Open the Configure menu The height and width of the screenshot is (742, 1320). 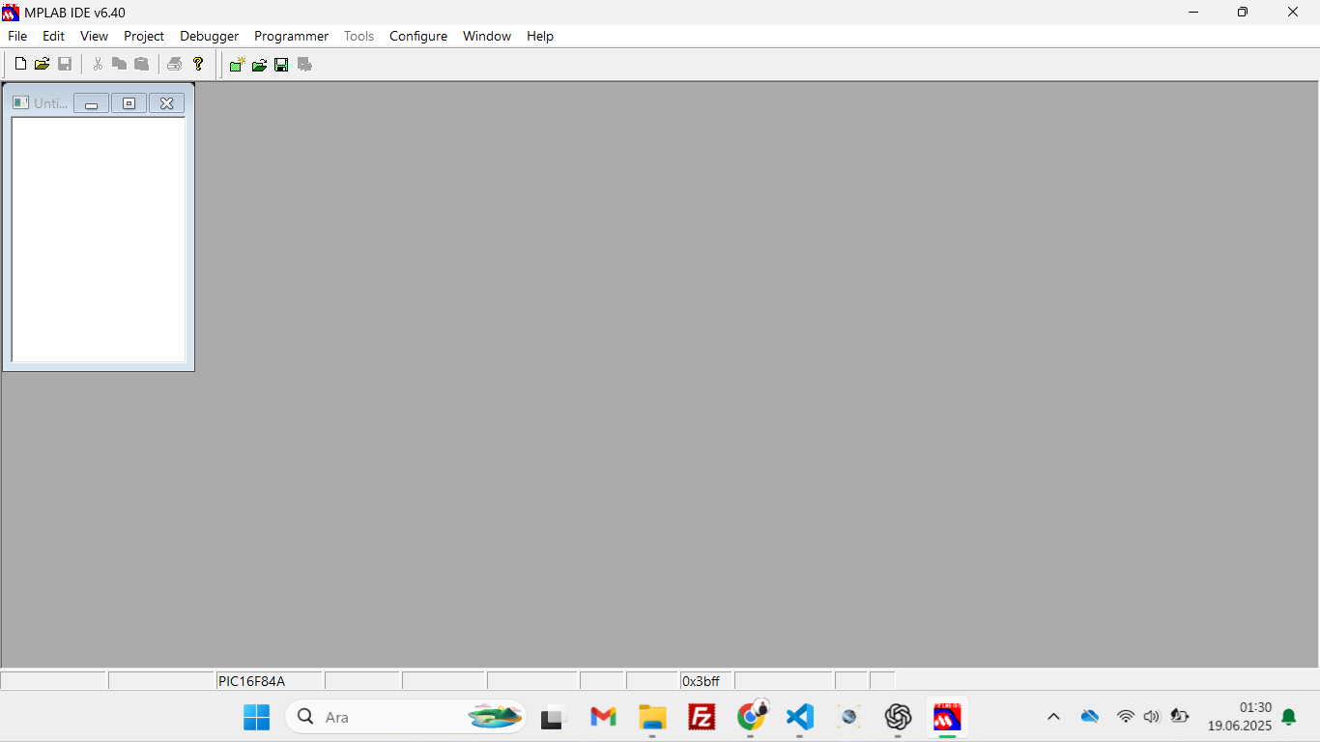(x=418, y=36)
